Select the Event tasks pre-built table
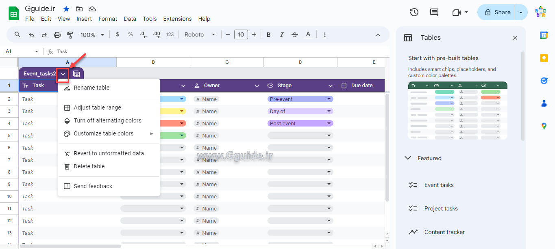 439,185
